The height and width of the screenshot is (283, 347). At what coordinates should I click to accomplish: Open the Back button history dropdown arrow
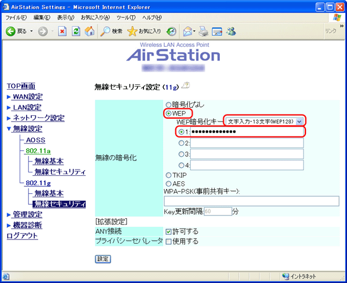[x=31, y=31]
